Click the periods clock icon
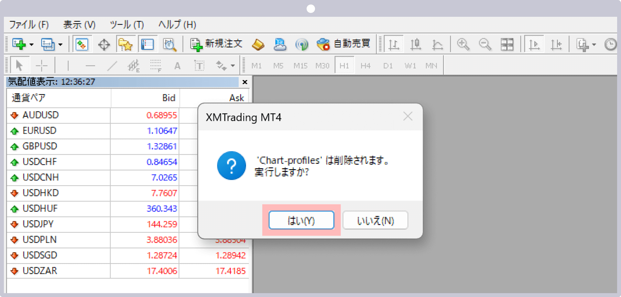This screenshot has width=621, height=297. click(610, 44)
